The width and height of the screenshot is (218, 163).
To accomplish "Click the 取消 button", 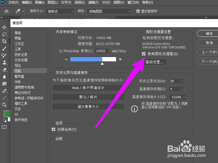I will (x=208, y=43).
